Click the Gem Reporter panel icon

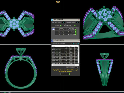[x=52, y=20]
